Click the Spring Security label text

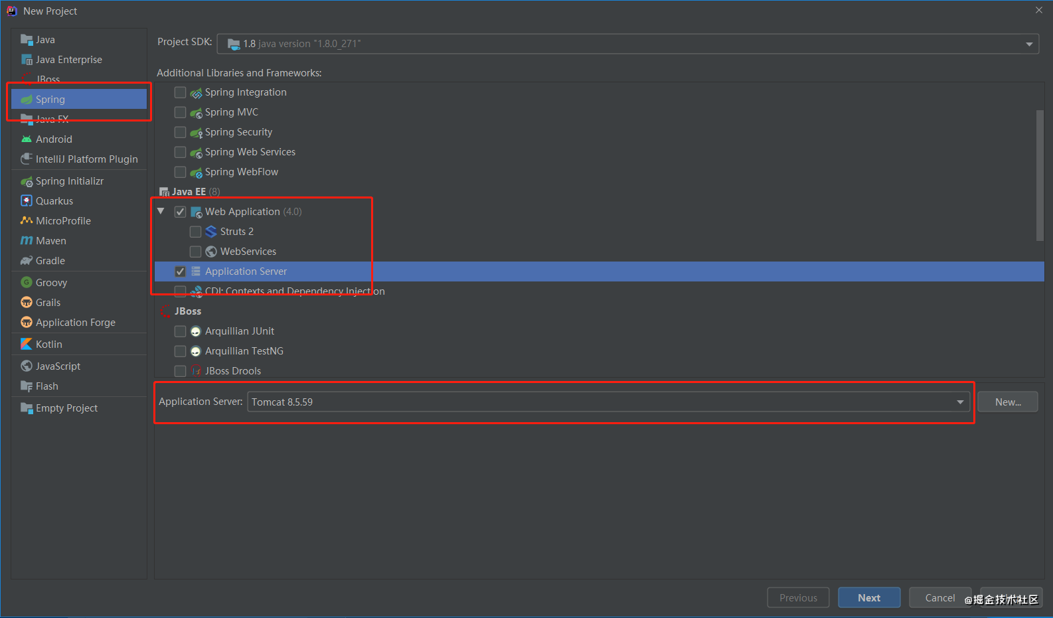tap(238, 132)
